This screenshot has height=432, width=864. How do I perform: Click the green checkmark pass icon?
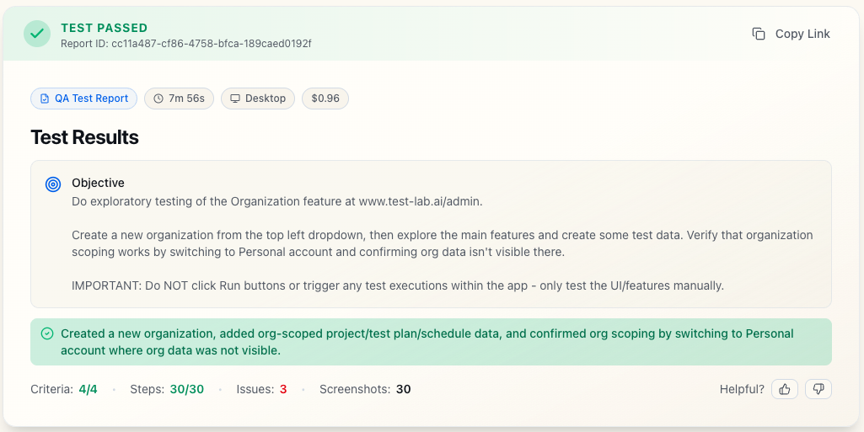pyautogui.click(x=36, y=34)
